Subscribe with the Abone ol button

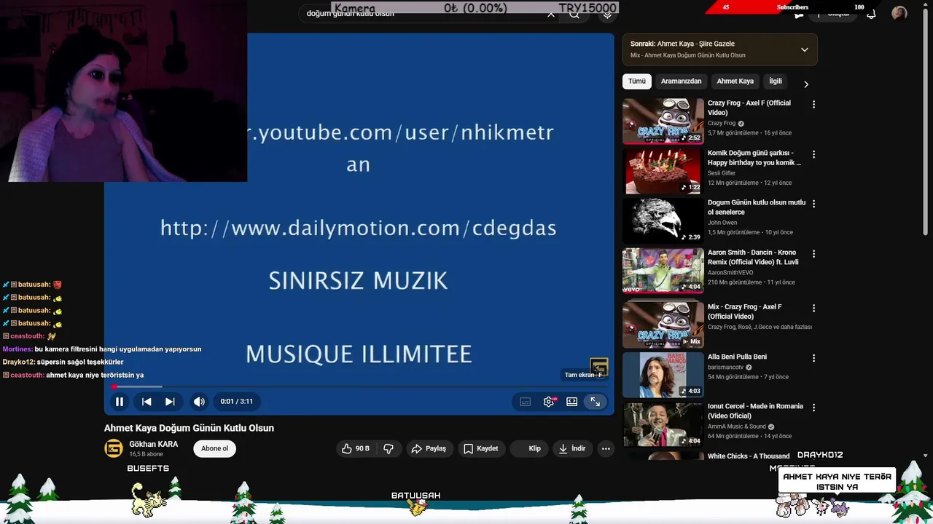coord(214,448)
